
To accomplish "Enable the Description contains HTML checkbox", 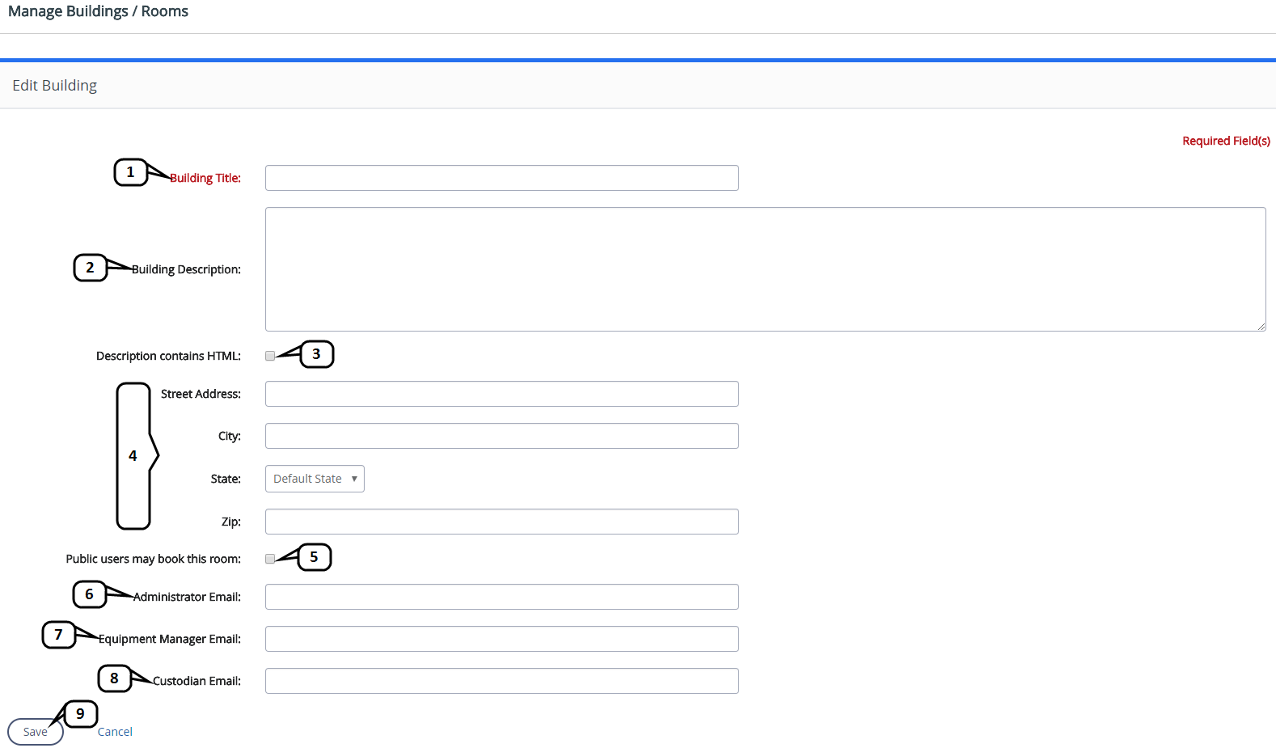I will click(x=270, y=356).
